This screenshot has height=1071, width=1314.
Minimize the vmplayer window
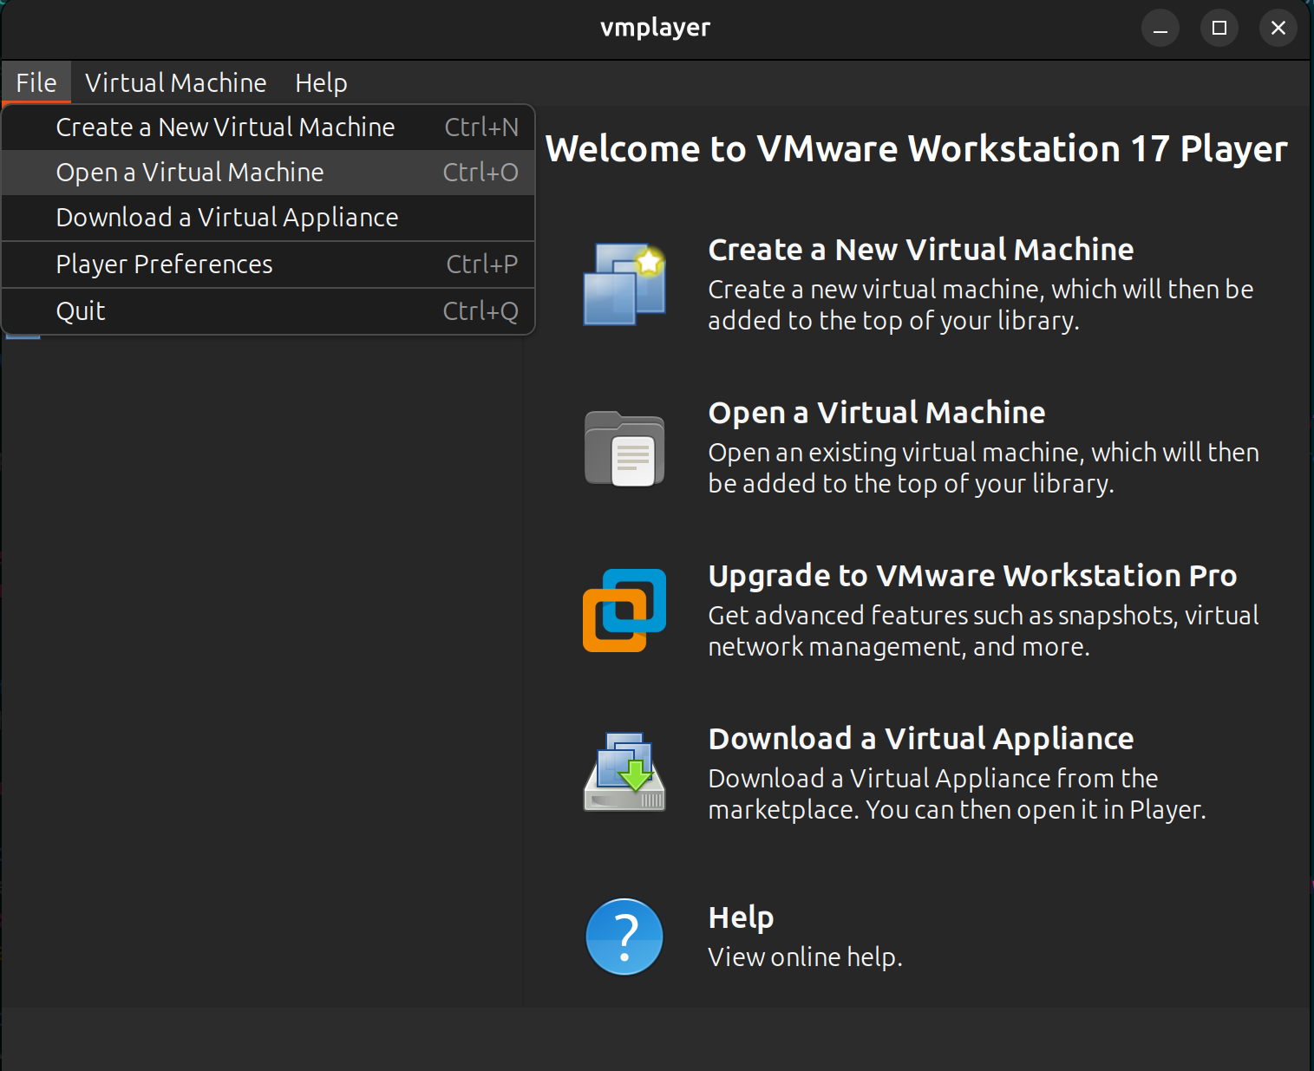(1160, 29)
